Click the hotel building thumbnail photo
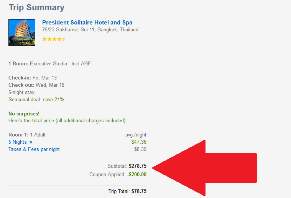 click(22, 32)
